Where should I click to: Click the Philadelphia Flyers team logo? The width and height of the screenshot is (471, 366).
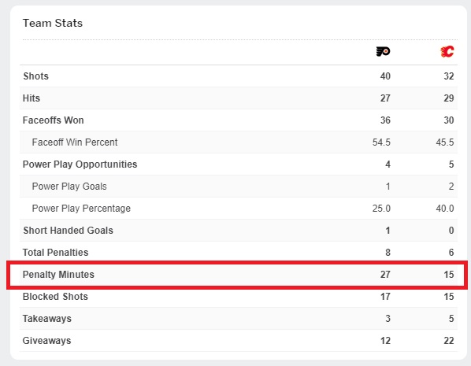[x=383, y=51]
